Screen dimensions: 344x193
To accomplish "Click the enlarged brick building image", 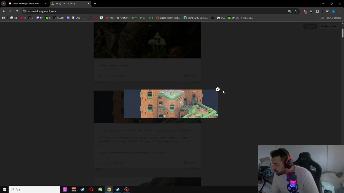I will pyautogui.click(x=171, y=104).
